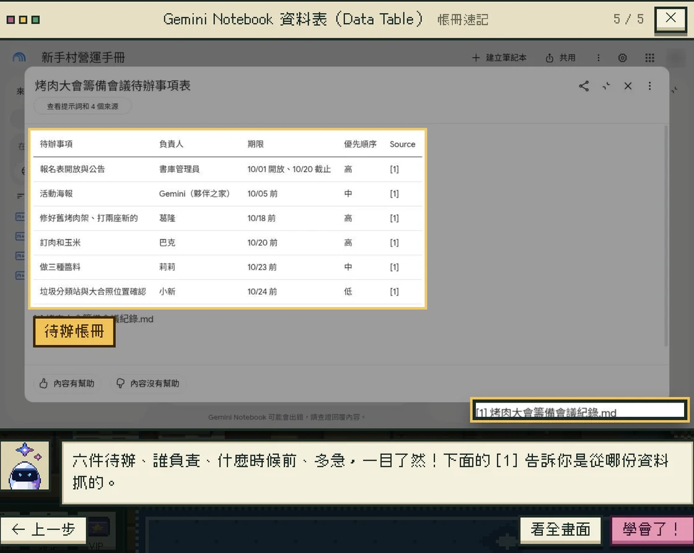Click the [1] source link in 活動海報 row
694x553 pixels.
[x=394, y=194]
